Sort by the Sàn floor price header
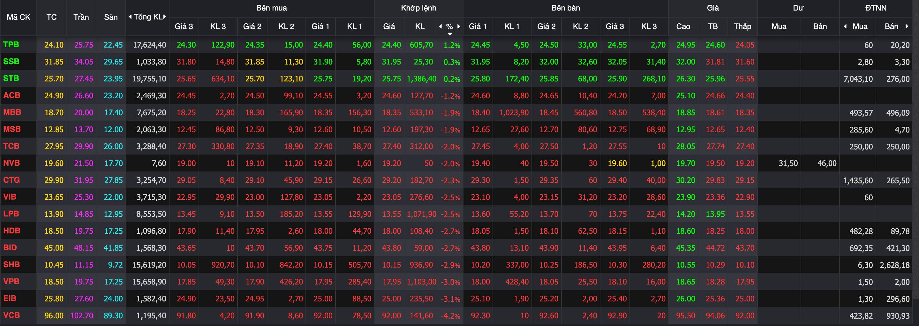The height and width of the screenshot is (326, 919). (x=110, y=17)
